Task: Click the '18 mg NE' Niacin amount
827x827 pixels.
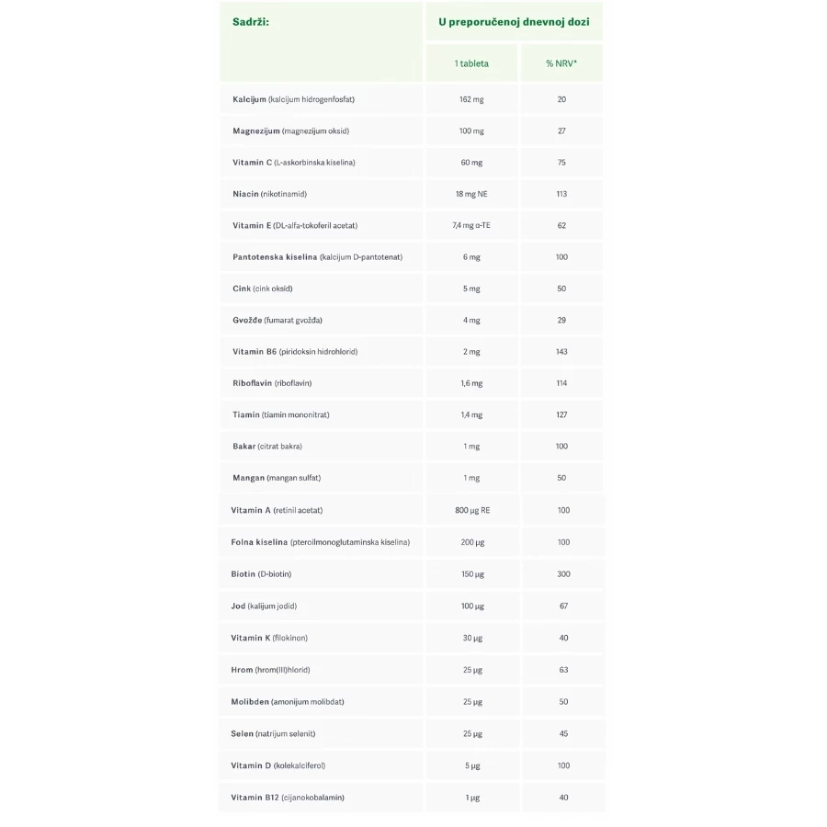Action: click(x=471, y=194)
